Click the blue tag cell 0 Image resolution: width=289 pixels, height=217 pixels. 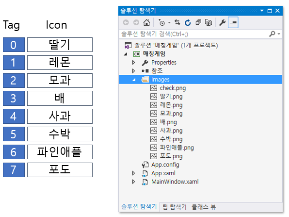[x=14, y=45]
